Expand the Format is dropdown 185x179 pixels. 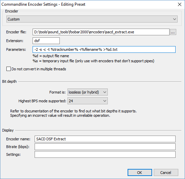88,92
